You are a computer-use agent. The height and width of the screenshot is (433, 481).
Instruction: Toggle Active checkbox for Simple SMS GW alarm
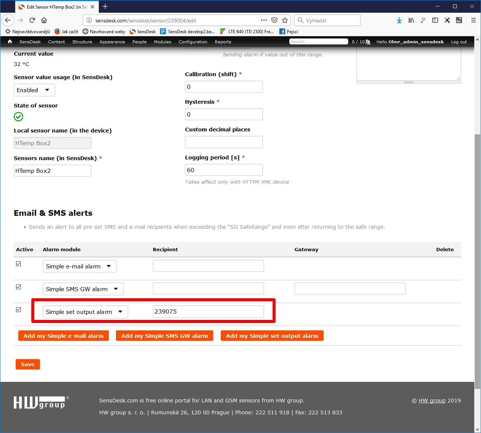18,287
